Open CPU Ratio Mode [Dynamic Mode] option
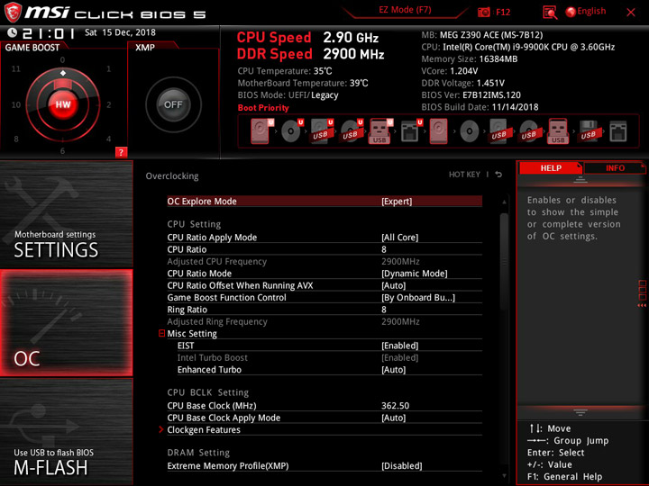 coord(324,274)
